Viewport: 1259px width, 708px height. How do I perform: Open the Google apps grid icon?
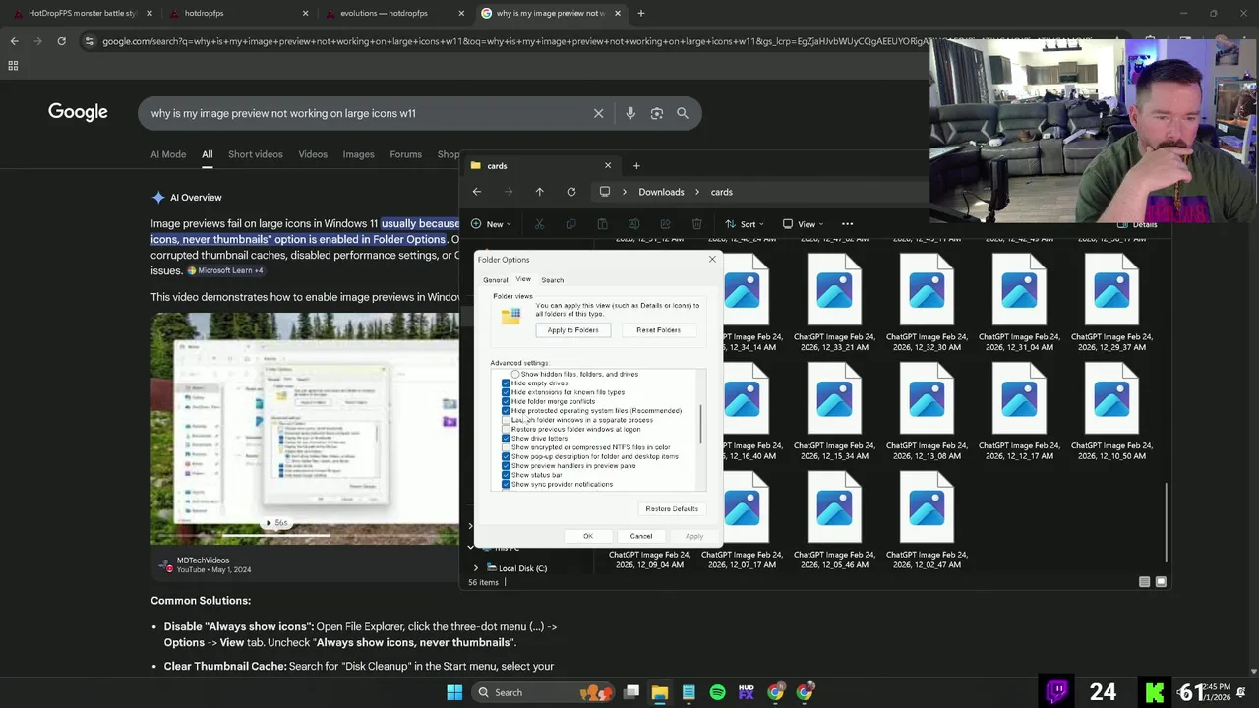pyautogui.click(x=13, y=66)
